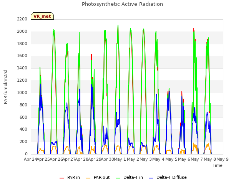Click the 400 y-axis tick label
Image resolution: width=246 pixels, height=185 pixels.
point(23,129)
